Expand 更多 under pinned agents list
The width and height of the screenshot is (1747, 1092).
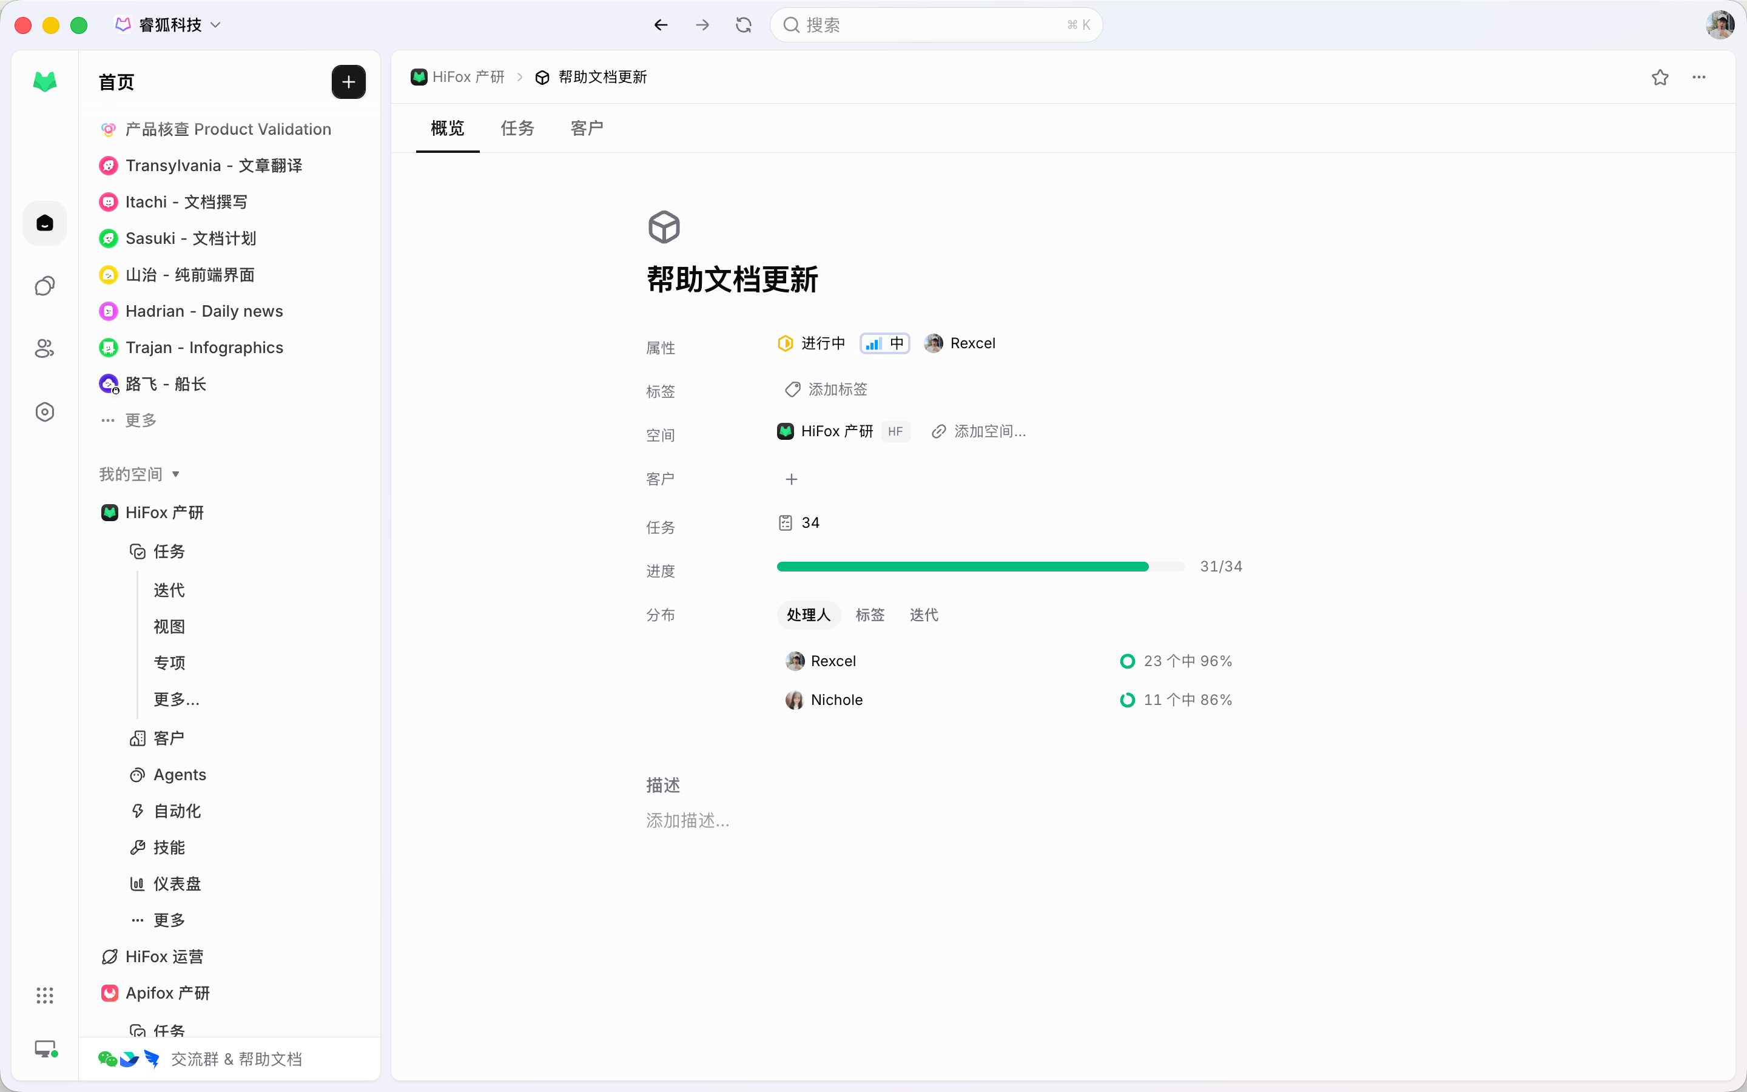point(129,420)
